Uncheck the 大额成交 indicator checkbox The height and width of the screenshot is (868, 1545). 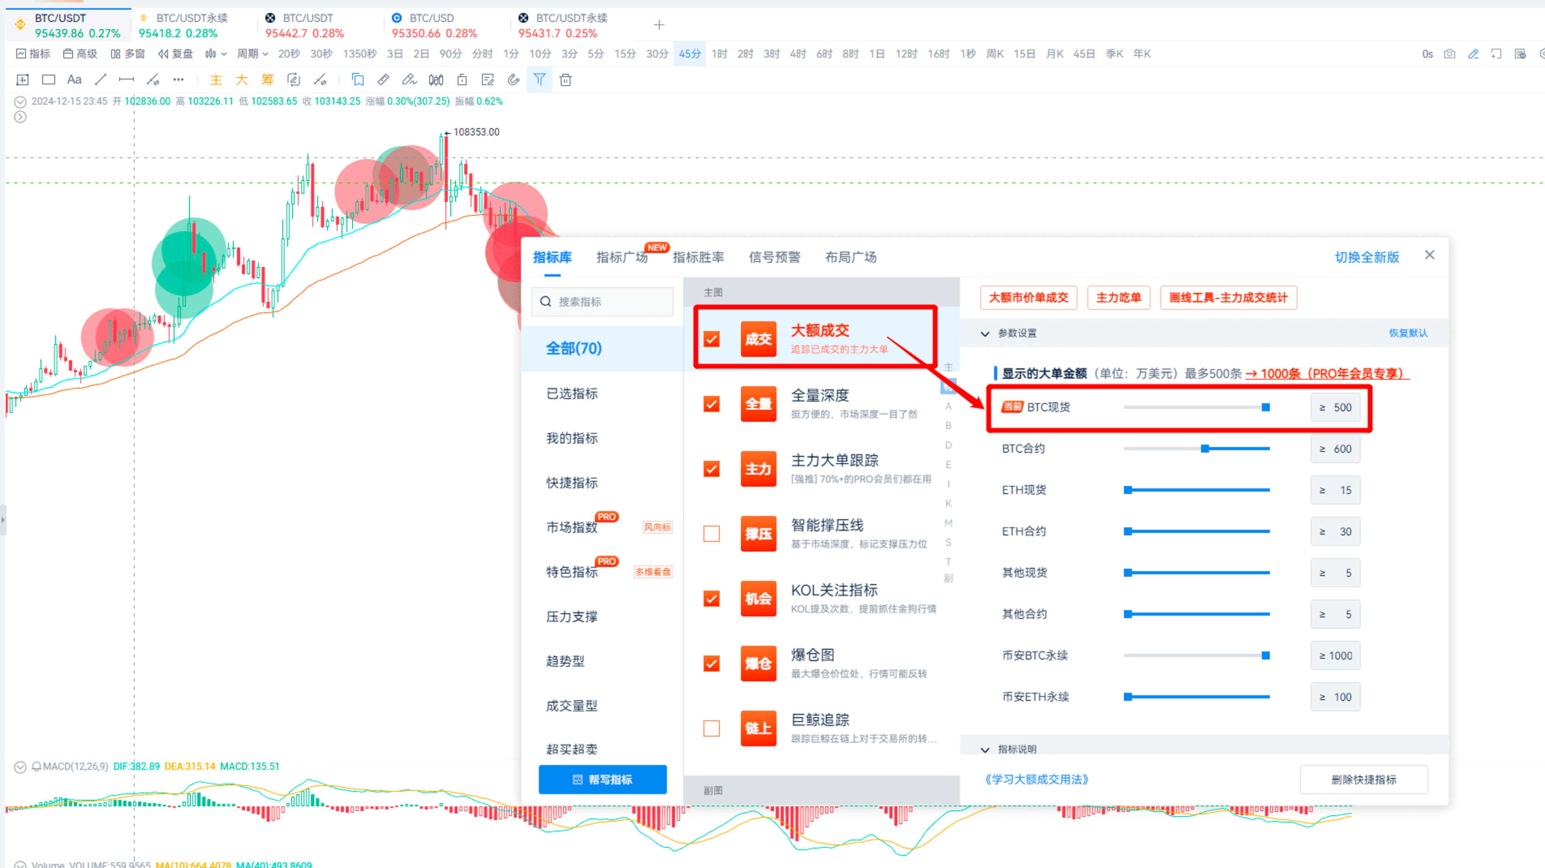[x=711, y=339]
